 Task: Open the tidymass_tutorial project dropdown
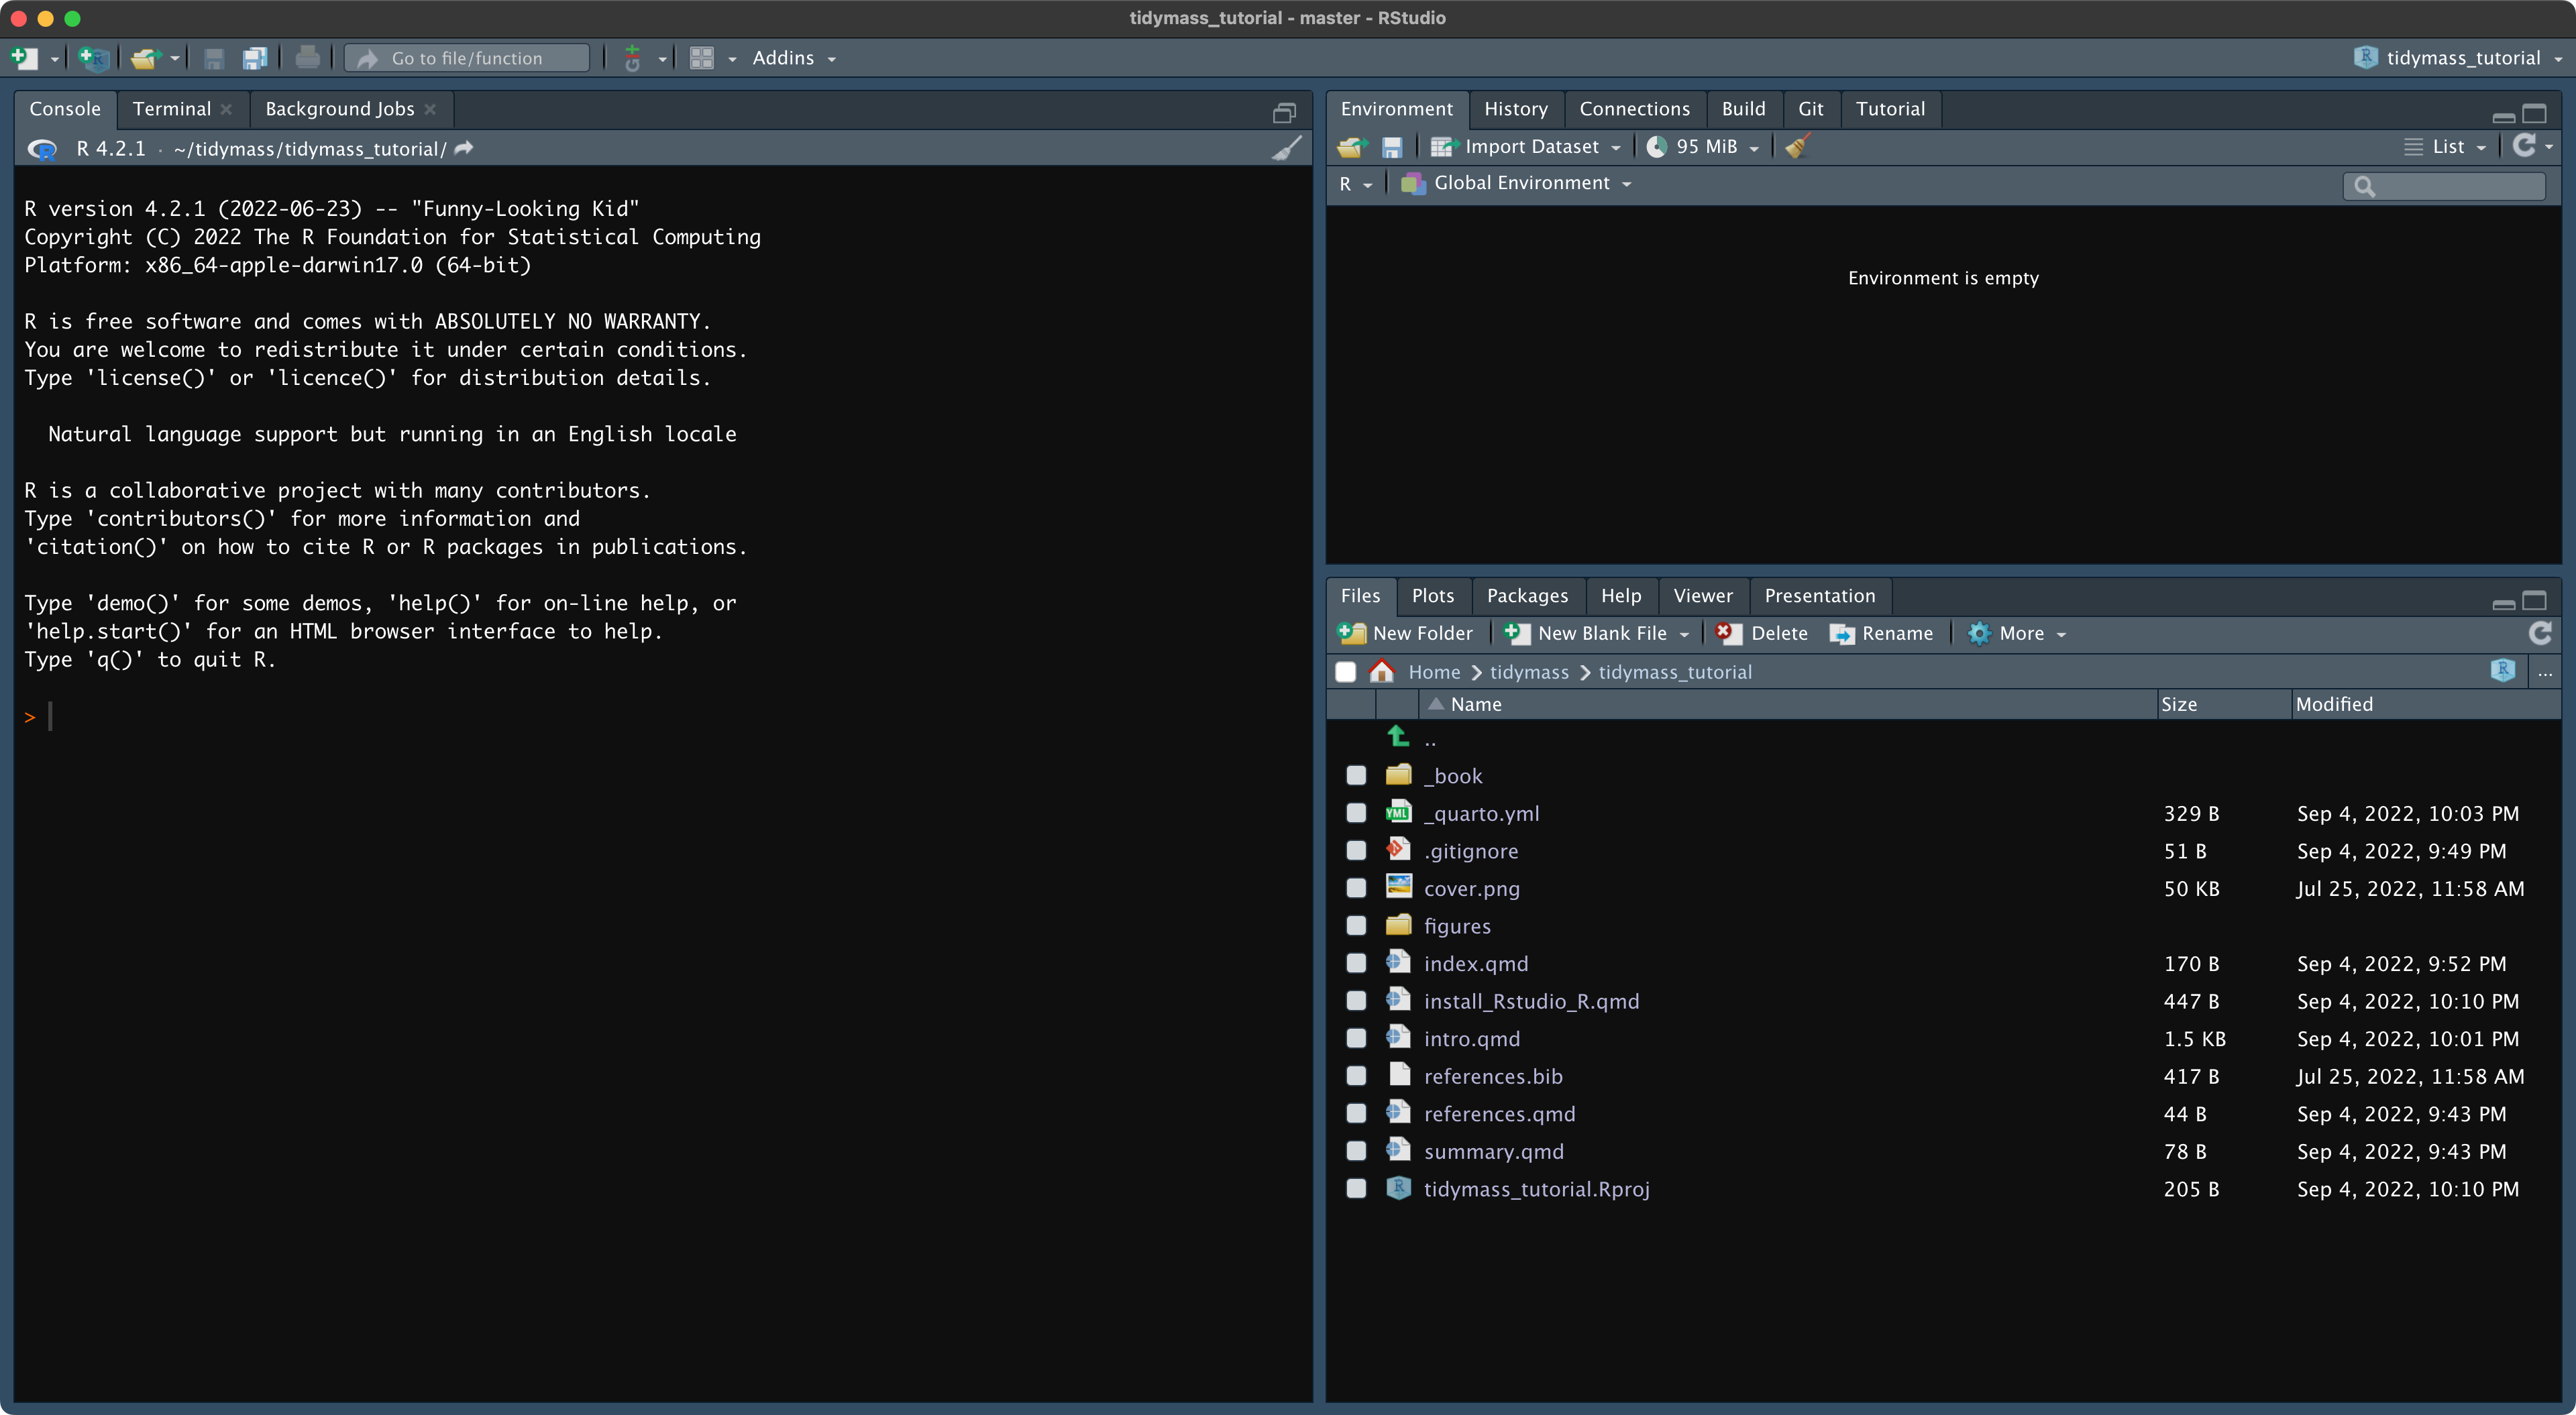click(x=2458, y=58)
